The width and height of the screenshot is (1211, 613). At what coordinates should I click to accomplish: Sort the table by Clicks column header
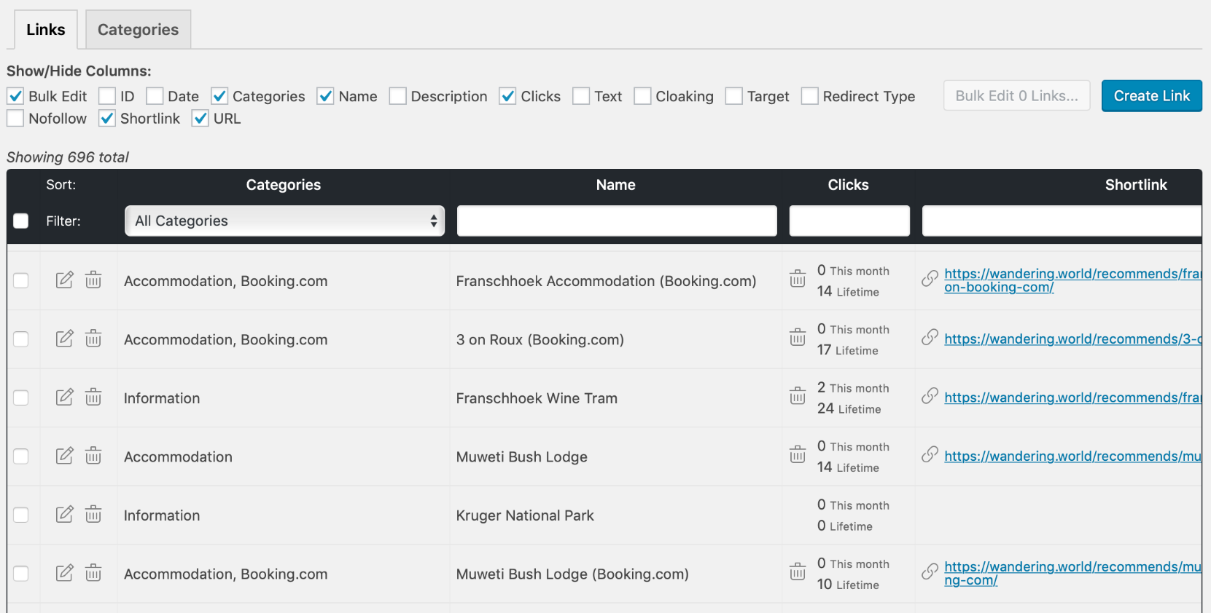(x=848, y=185)
